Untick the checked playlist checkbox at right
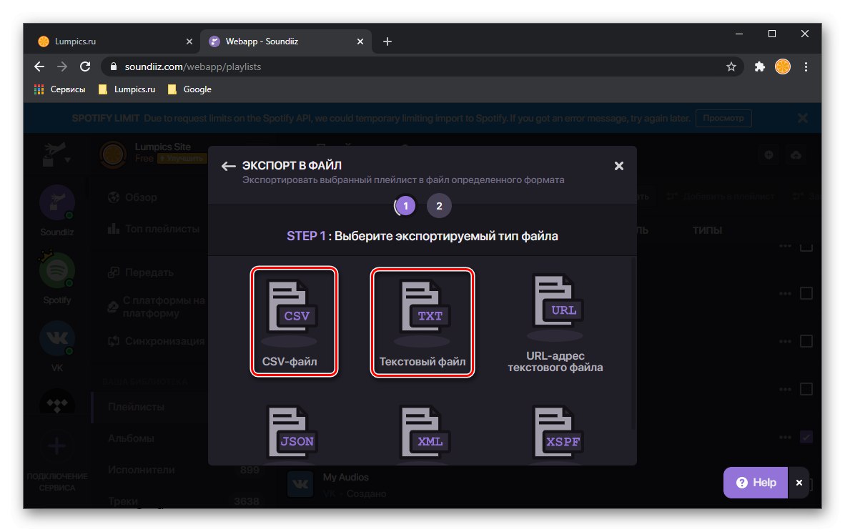 tap(806, 437)
